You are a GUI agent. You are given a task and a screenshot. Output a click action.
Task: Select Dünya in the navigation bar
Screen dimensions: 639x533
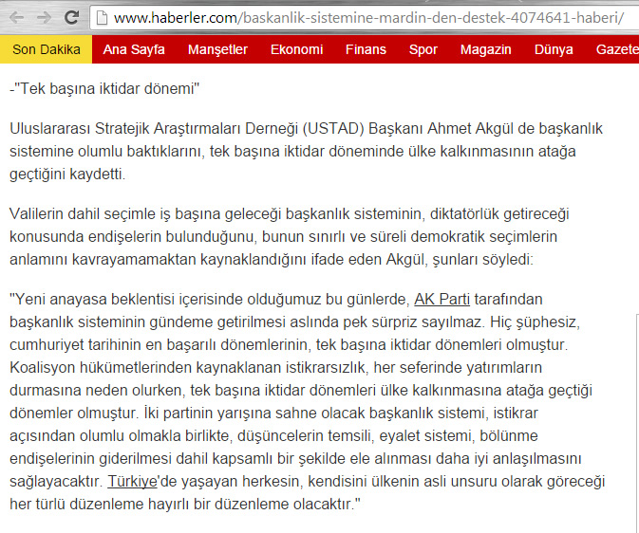click(x=554, y=49)
